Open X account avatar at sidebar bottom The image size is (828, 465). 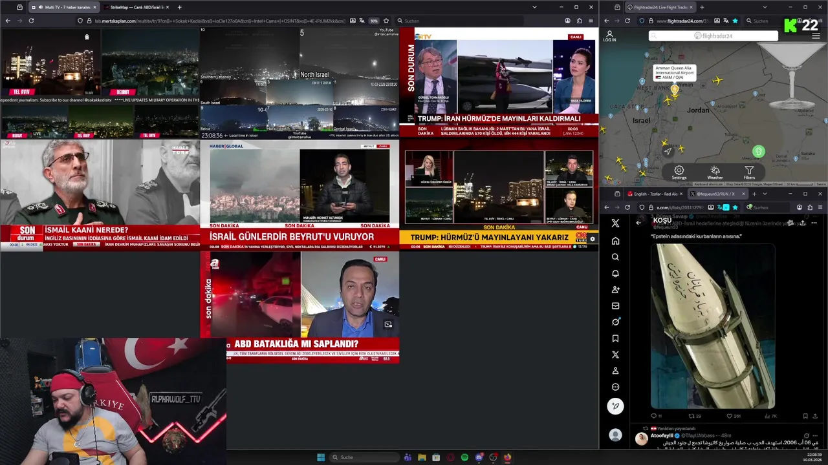click(615, 435)
